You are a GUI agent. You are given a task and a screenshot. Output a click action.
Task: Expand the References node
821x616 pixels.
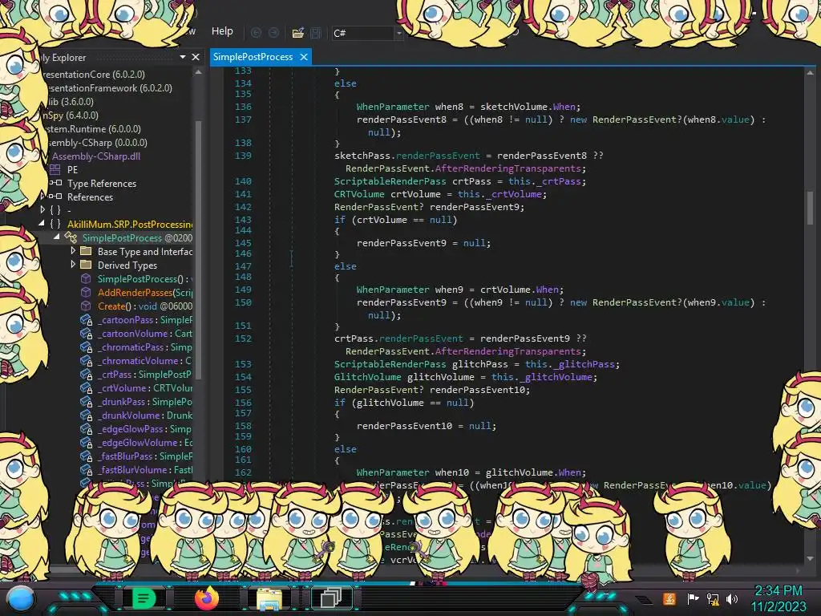pyautogui.click(x=43, y=196)
